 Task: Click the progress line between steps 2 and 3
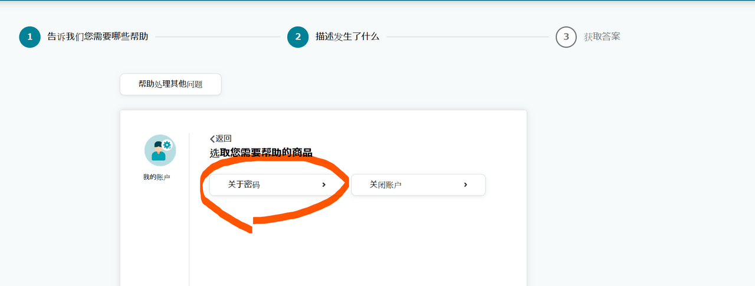(467, 37)
